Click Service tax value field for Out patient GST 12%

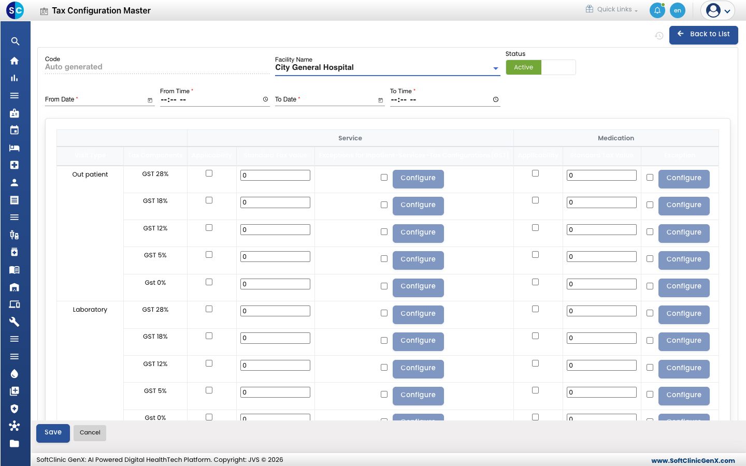click(275, 230)
